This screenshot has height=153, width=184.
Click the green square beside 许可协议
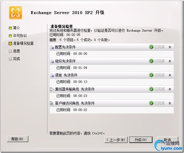(10, 36)
